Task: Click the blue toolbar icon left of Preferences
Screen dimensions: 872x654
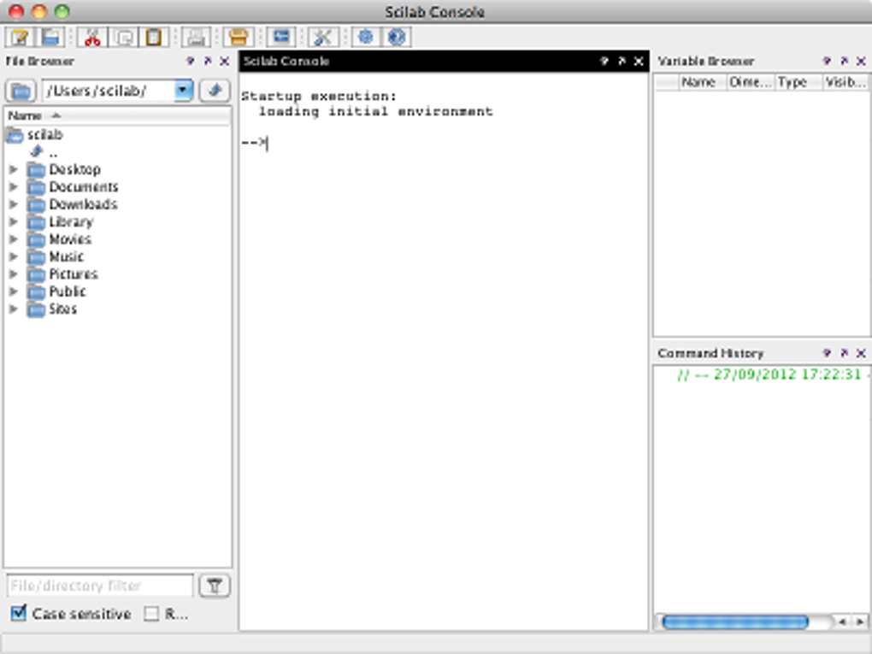Action: [281, 38]
